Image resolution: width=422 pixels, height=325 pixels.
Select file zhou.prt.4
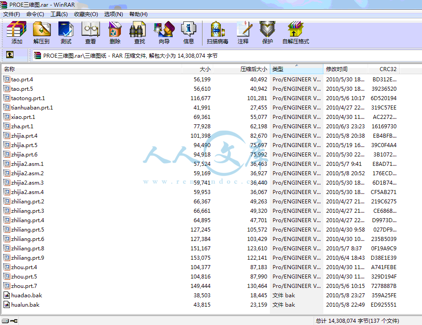pos(24,267)
